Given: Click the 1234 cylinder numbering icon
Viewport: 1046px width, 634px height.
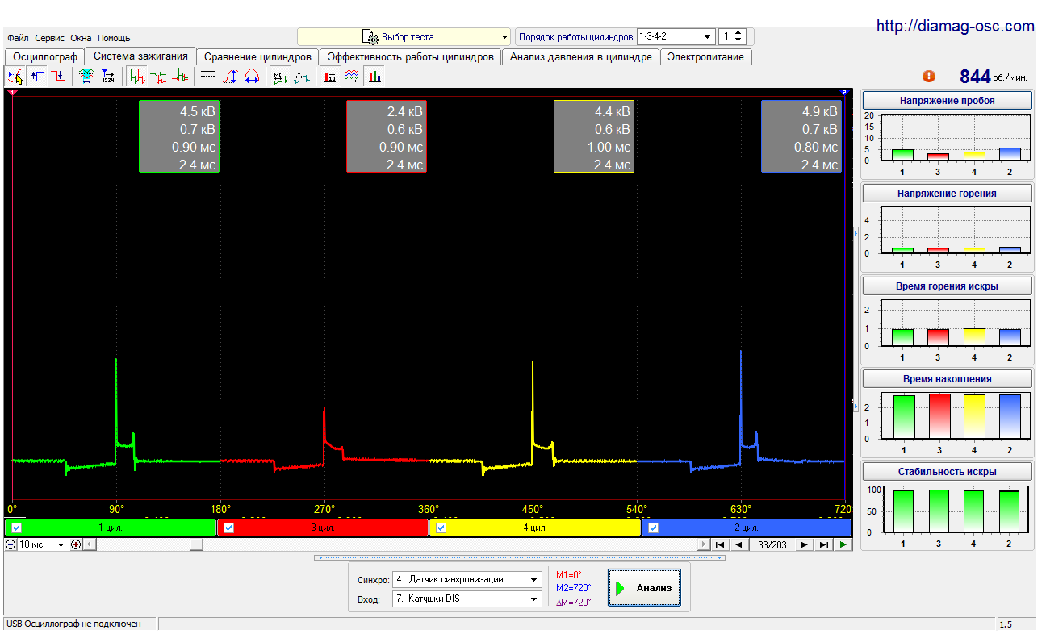Looking at the screenshot, I should pos(107,77).
